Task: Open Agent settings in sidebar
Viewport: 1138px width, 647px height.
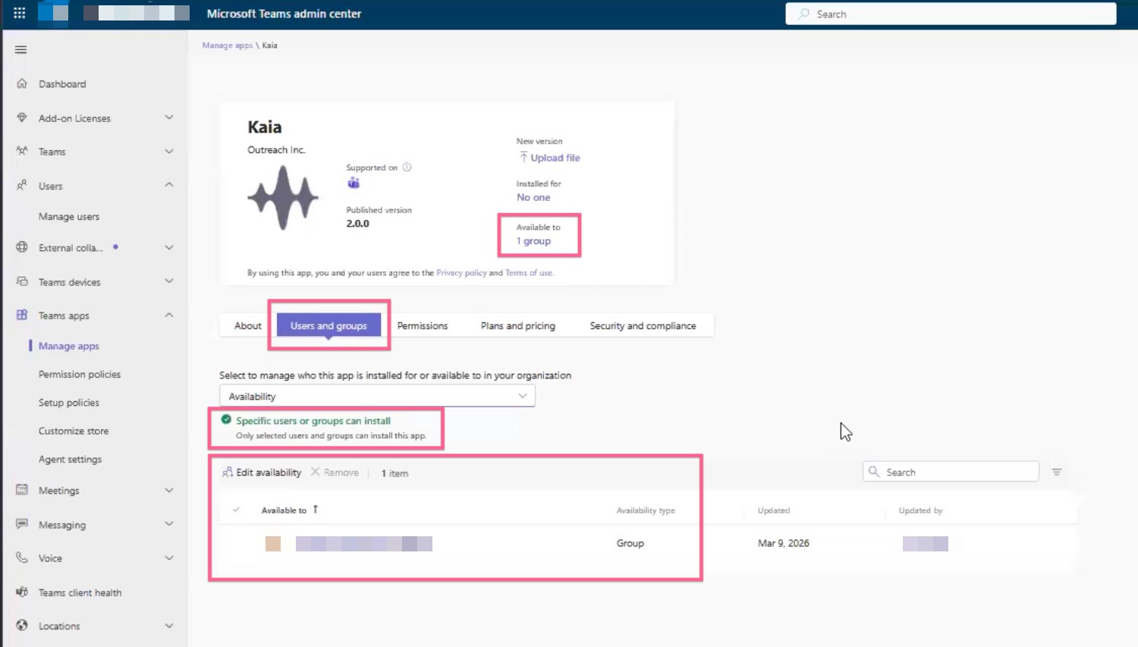Action: tap(70, 459)
